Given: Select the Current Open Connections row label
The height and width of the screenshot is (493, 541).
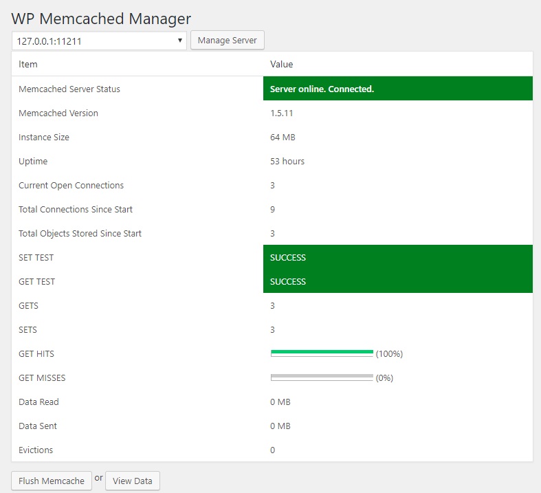Looking at the screenshot, I should [x=71, y=185].
